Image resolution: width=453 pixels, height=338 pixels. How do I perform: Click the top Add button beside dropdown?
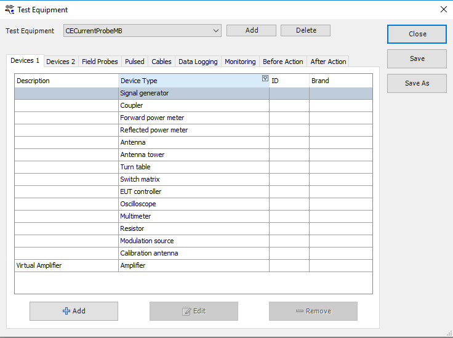(x=252, y=30)
